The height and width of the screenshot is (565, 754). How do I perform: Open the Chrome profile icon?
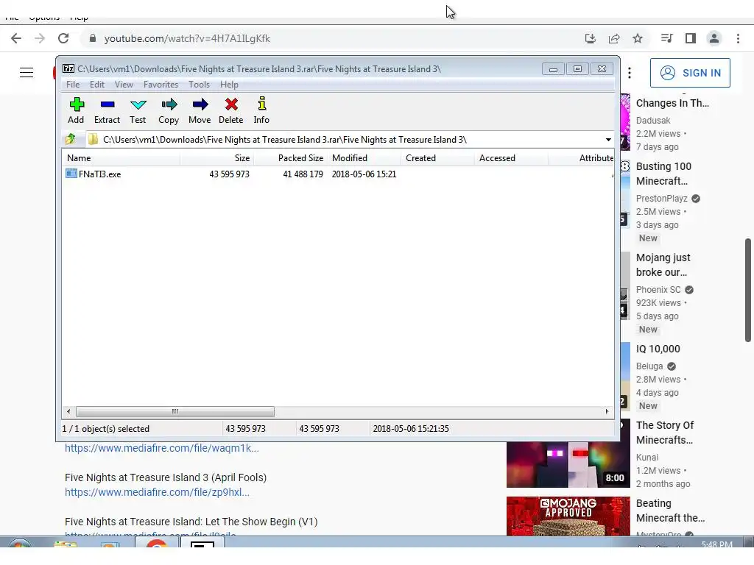(x=714, y=38)
